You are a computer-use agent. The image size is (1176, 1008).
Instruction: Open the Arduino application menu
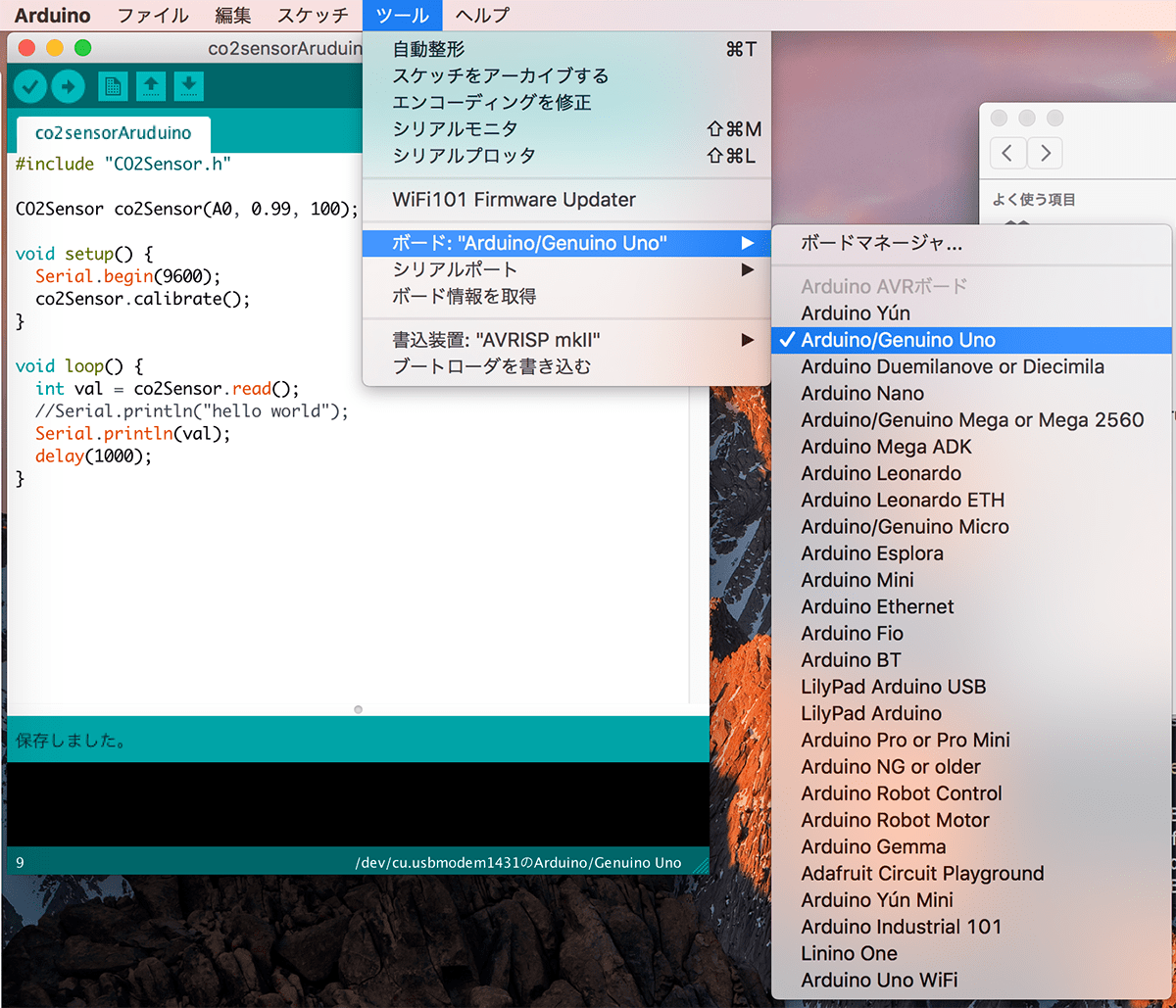pos(52,16)
